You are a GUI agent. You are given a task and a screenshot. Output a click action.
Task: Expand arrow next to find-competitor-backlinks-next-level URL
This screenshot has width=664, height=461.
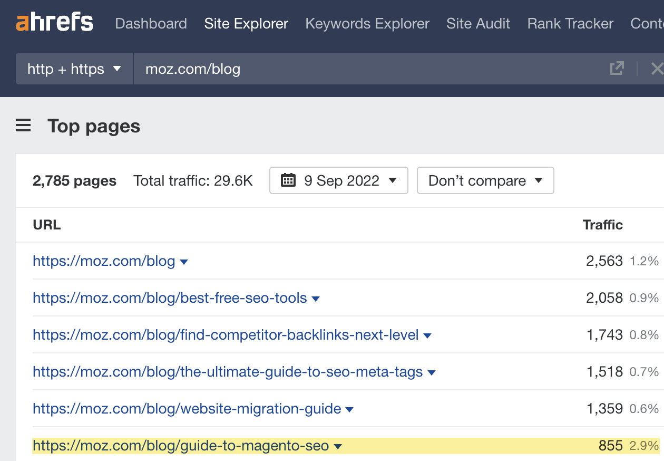(x=427, y=336)
